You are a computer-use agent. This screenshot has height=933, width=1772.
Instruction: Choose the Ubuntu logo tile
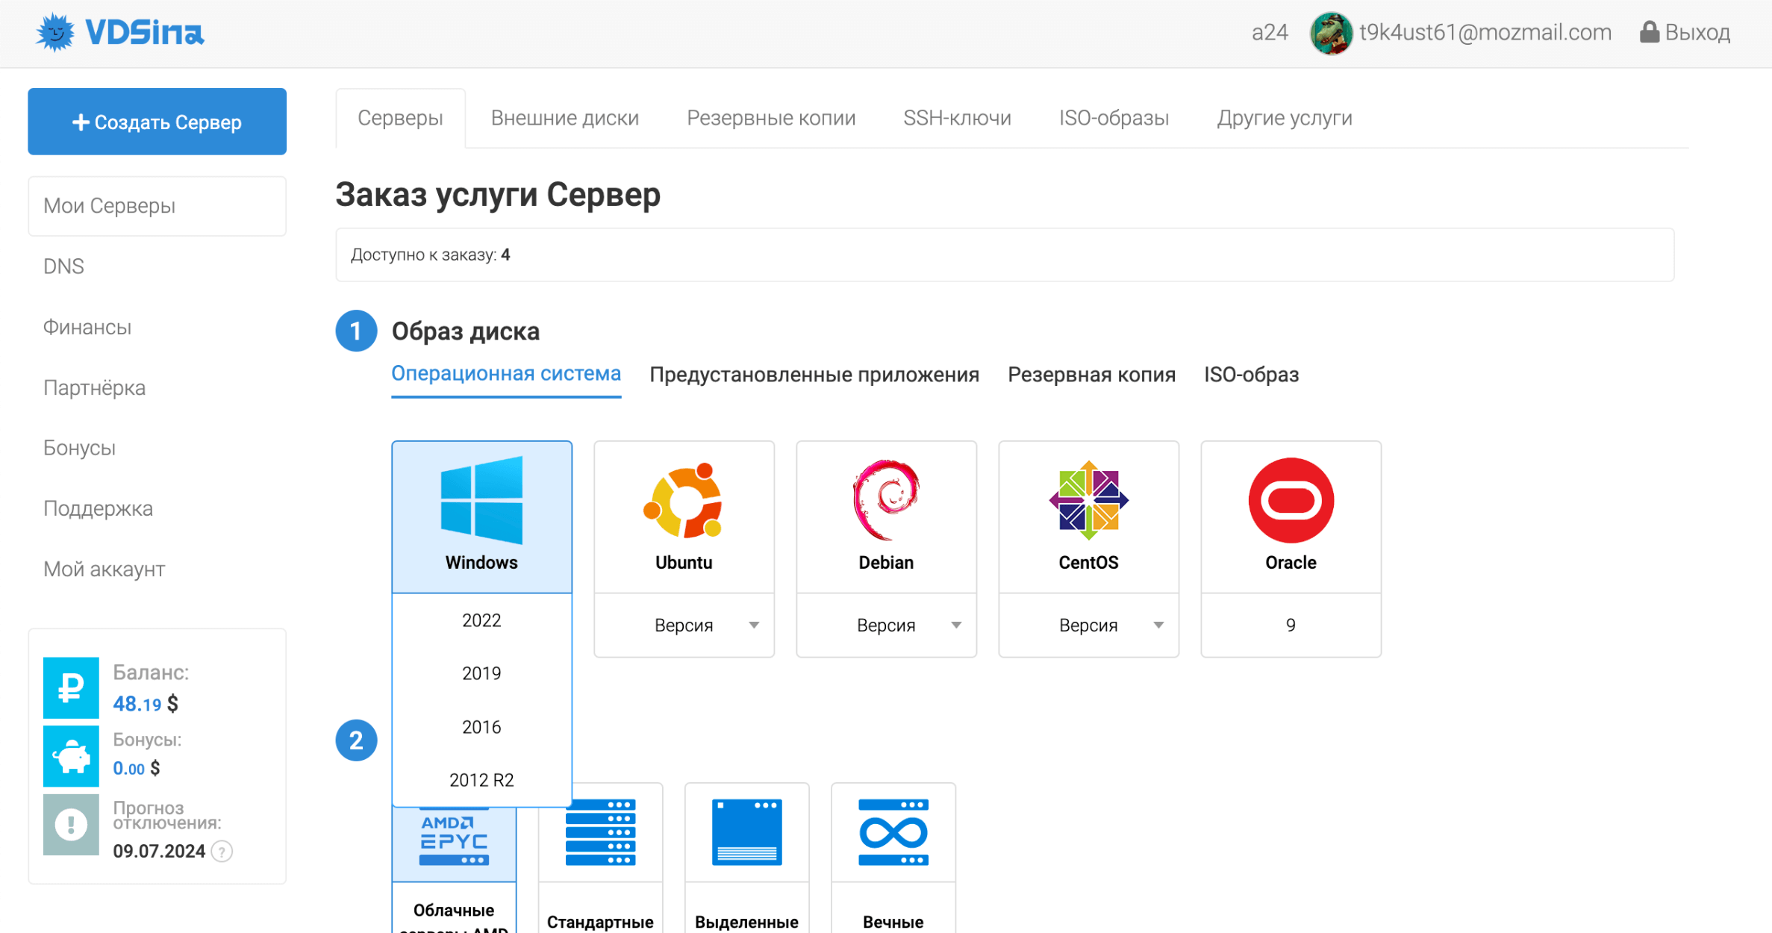pyautogui.click(x=684, y=500)
